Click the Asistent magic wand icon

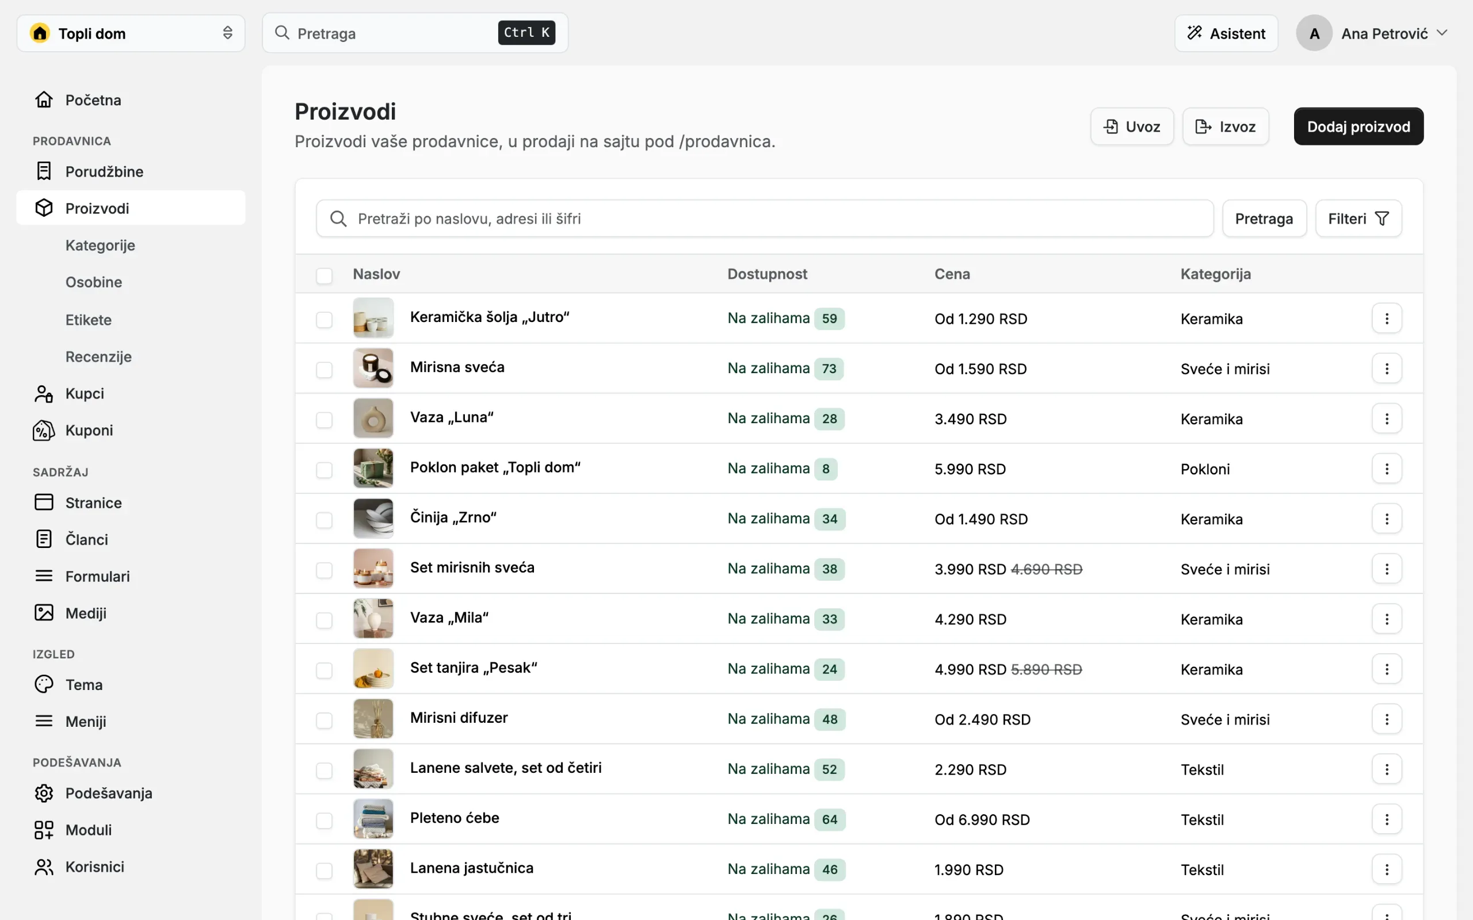(1195, 33)
